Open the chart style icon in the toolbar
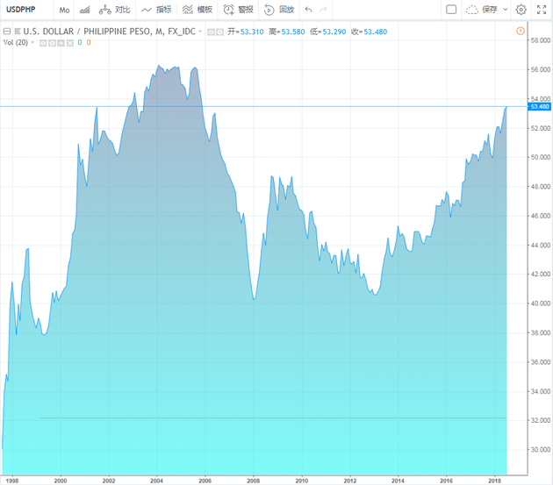Image resolution: width=553 pixels, height=485 pixels. [x=84, y=10]
